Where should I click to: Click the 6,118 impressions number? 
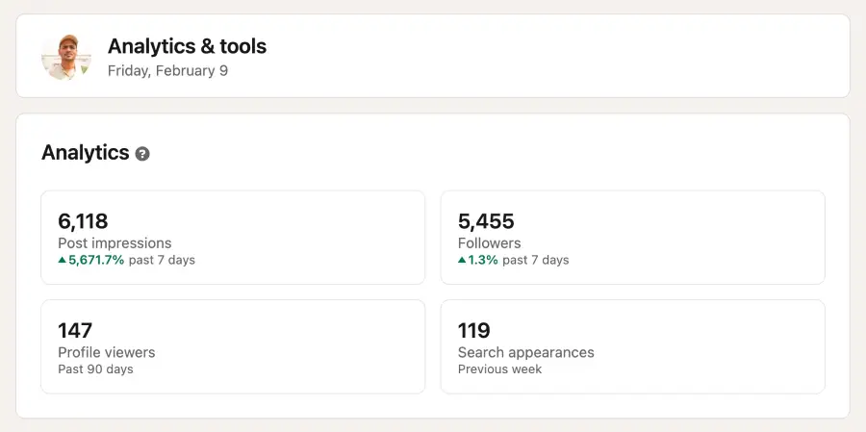tap(83, 221)
